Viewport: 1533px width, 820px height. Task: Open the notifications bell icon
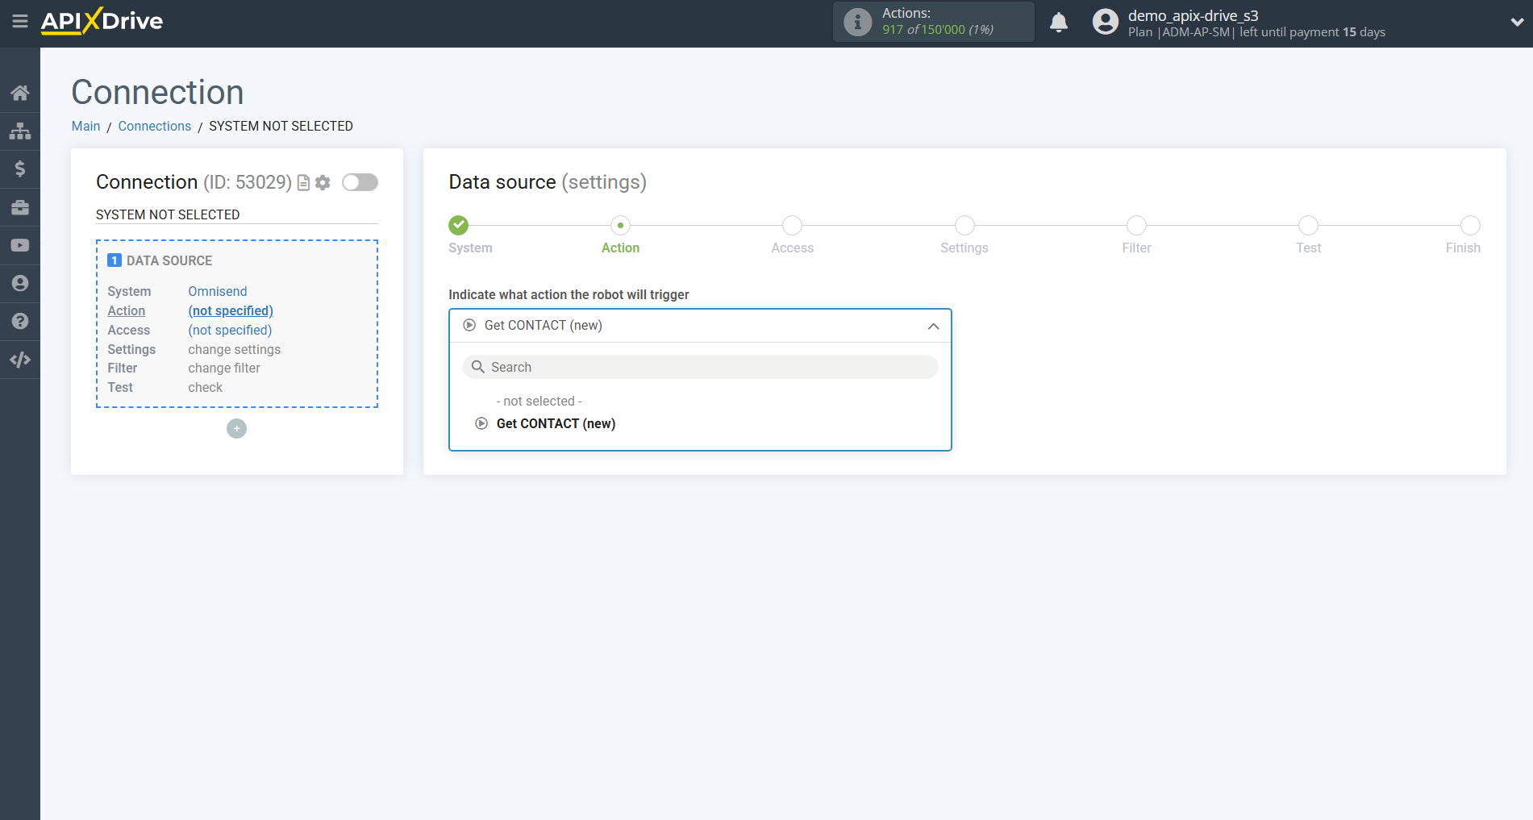1059,22
